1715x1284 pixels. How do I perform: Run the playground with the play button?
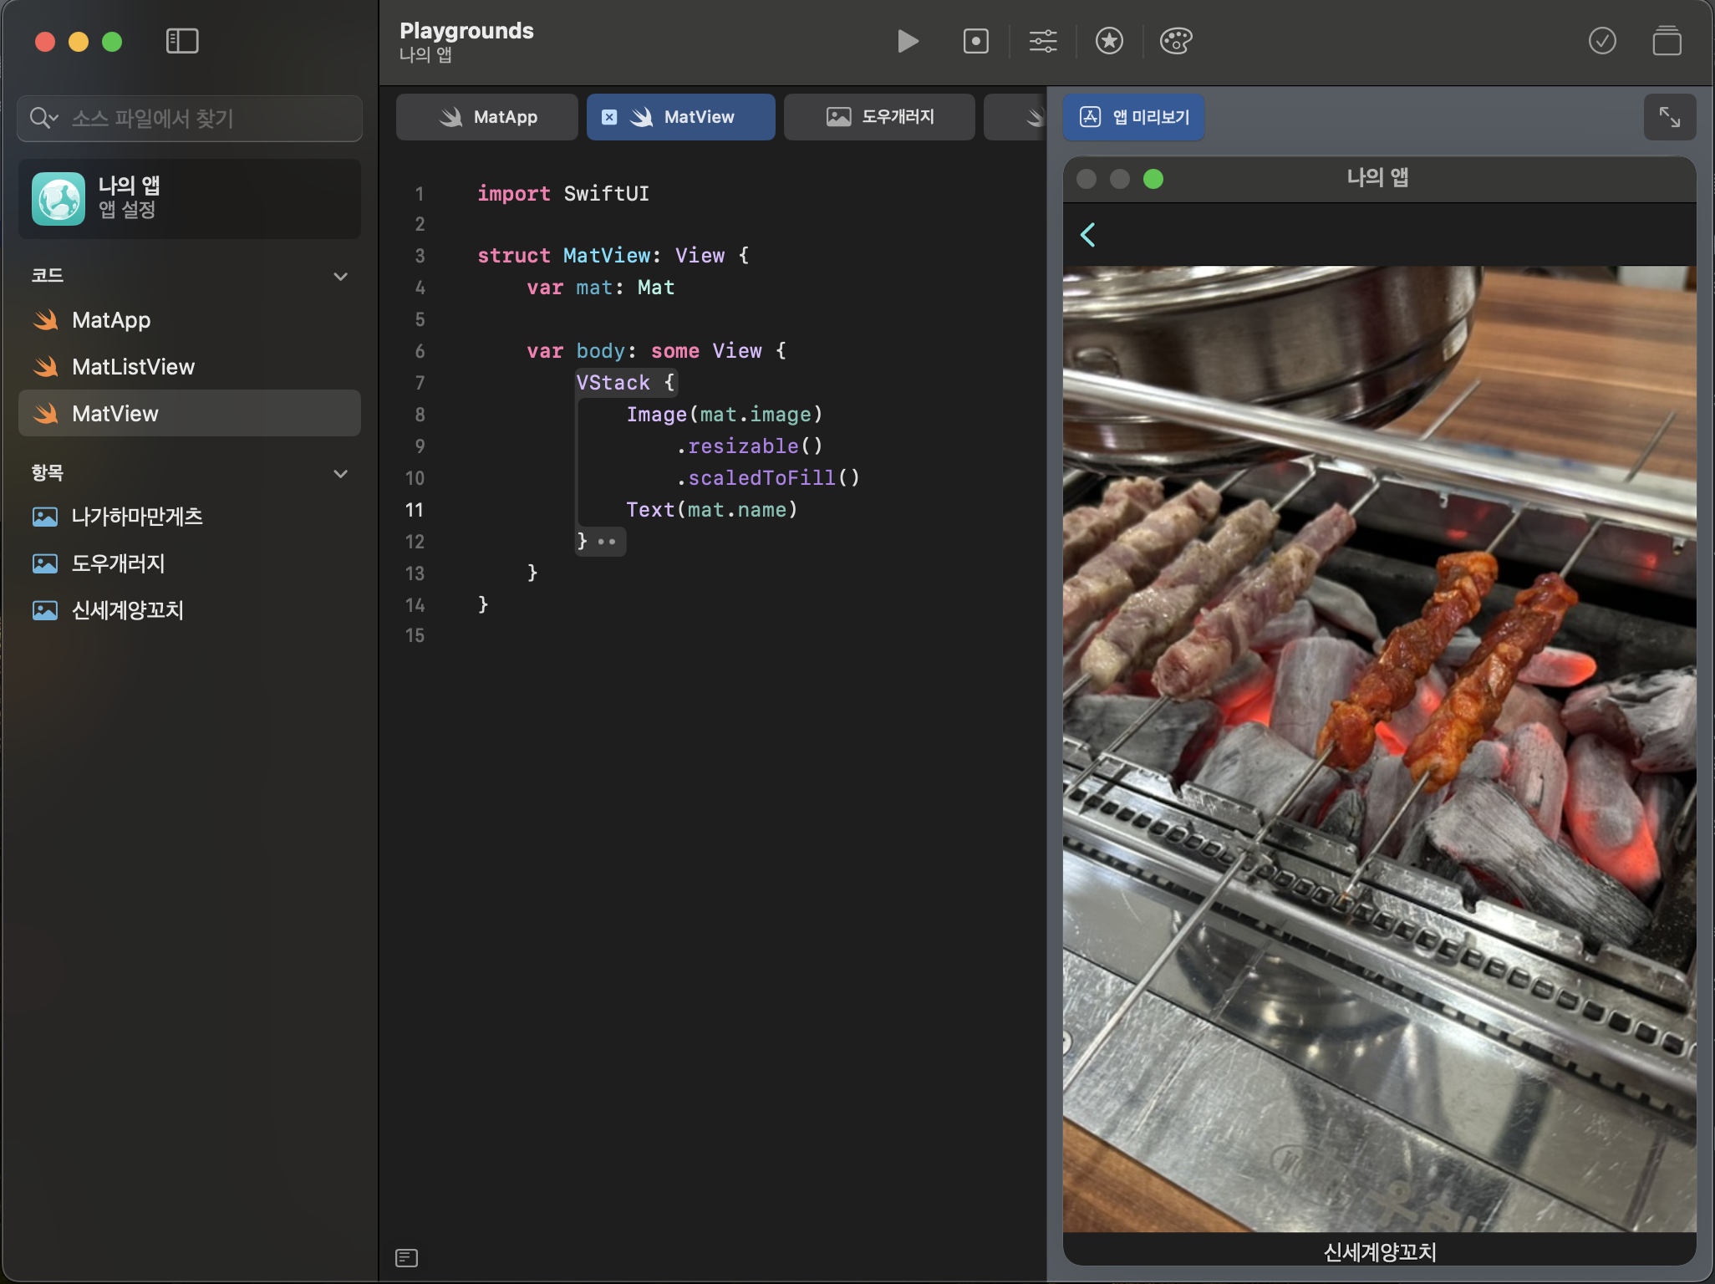tap(908, 41)
